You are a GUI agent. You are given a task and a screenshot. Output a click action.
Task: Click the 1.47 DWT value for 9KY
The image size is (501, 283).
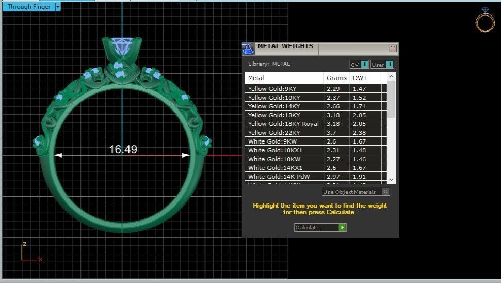tap(359, 89)
